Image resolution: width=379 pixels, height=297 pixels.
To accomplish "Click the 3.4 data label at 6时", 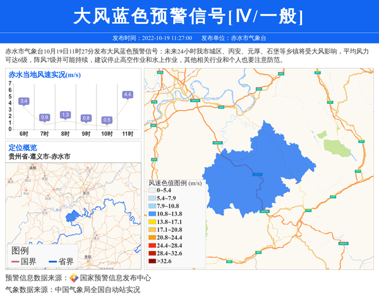I will coord(24,101).
